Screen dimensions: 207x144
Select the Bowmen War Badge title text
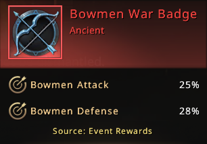tap(133, 14)
